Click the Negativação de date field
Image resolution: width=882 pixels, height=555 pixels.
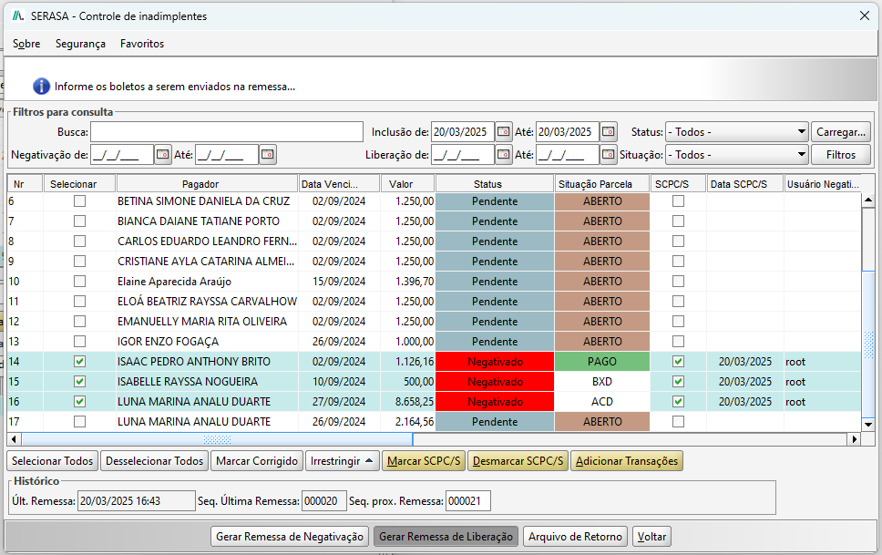pyautogui.click(x=122, y=154)
